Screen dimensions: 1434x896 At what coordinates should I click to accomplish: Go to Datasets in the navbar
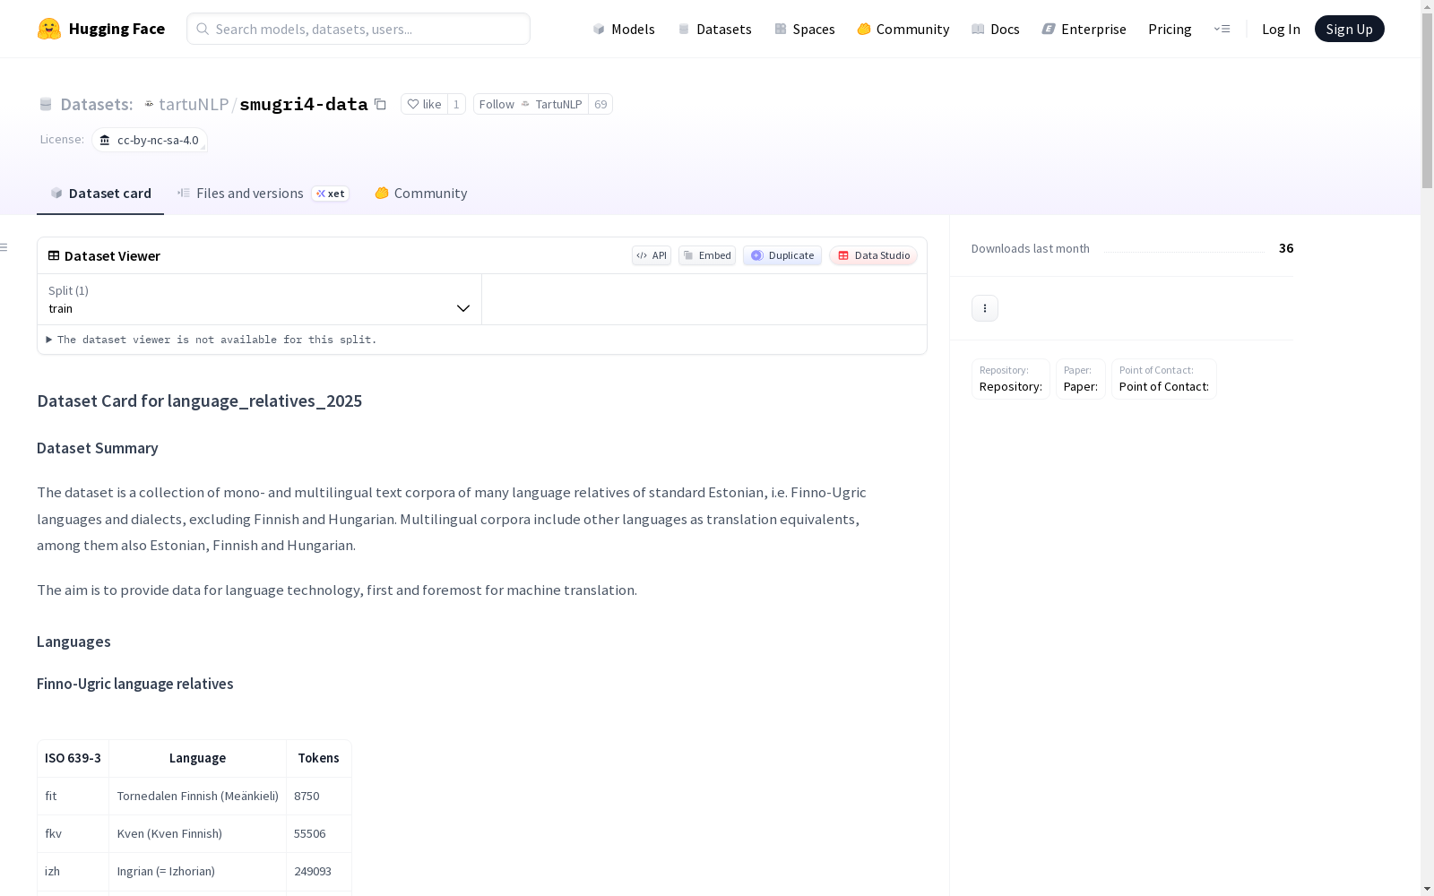[714, 29]
